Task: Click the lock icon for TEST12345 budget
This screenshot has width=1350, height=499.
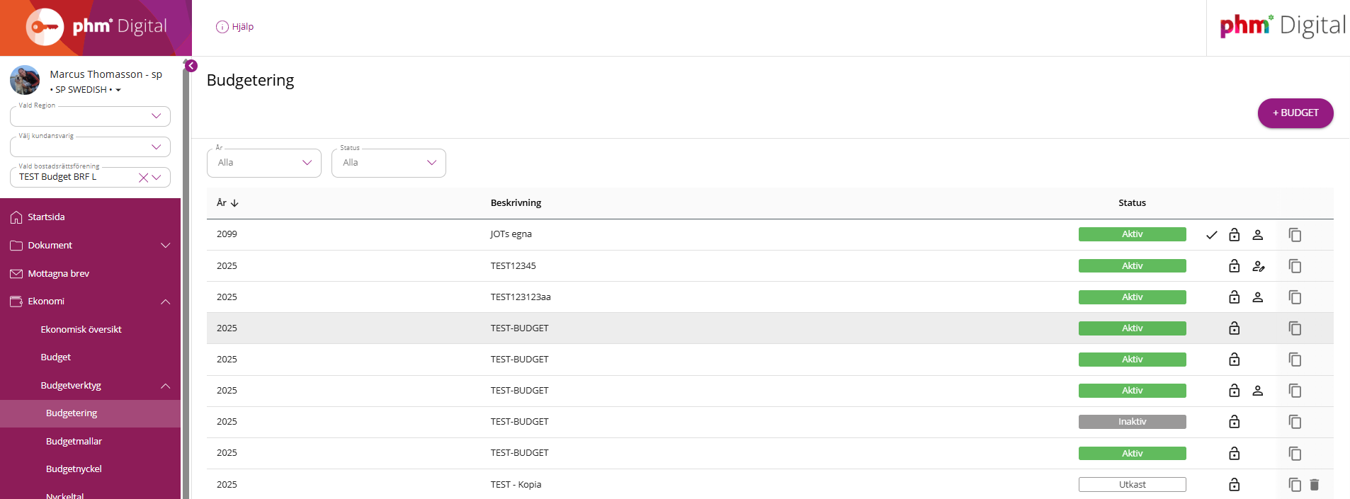Action: (1235, 266)
